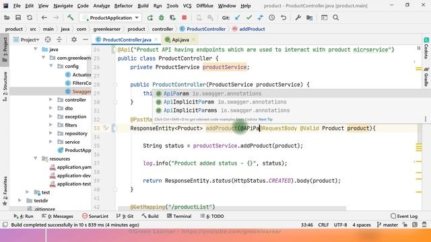
Task: Open the Git tool window
Action: tap(125, 216)
